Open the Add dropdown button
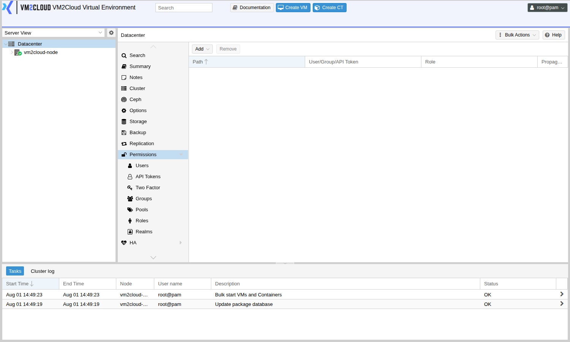570x342 pixels. pyautogui.click(x=202, y=49)
